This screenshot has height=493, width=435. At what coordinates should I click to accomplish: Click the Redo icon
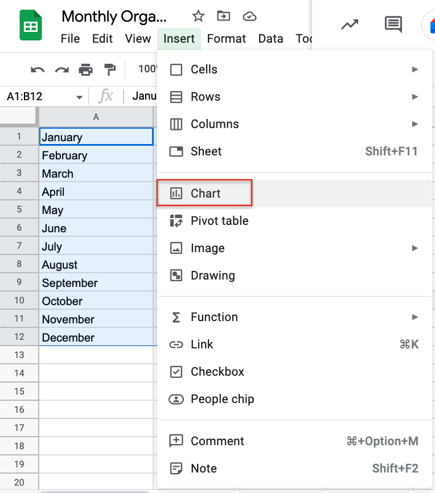point(61,69)
